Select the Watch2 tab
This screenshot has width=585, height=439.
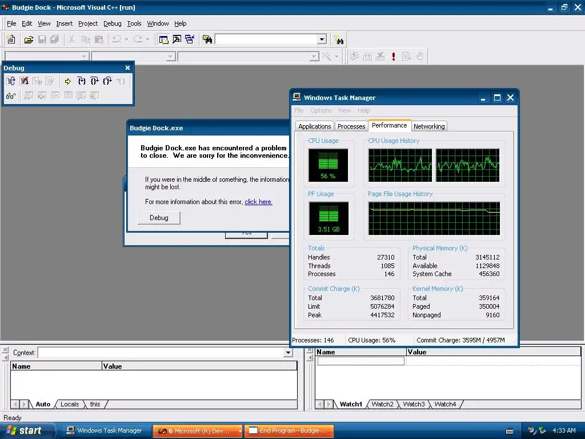point(382,404)
